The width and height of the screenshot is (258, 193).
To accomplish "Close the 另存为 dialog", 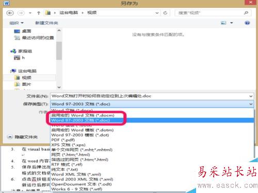I will (x=251, y=3).
